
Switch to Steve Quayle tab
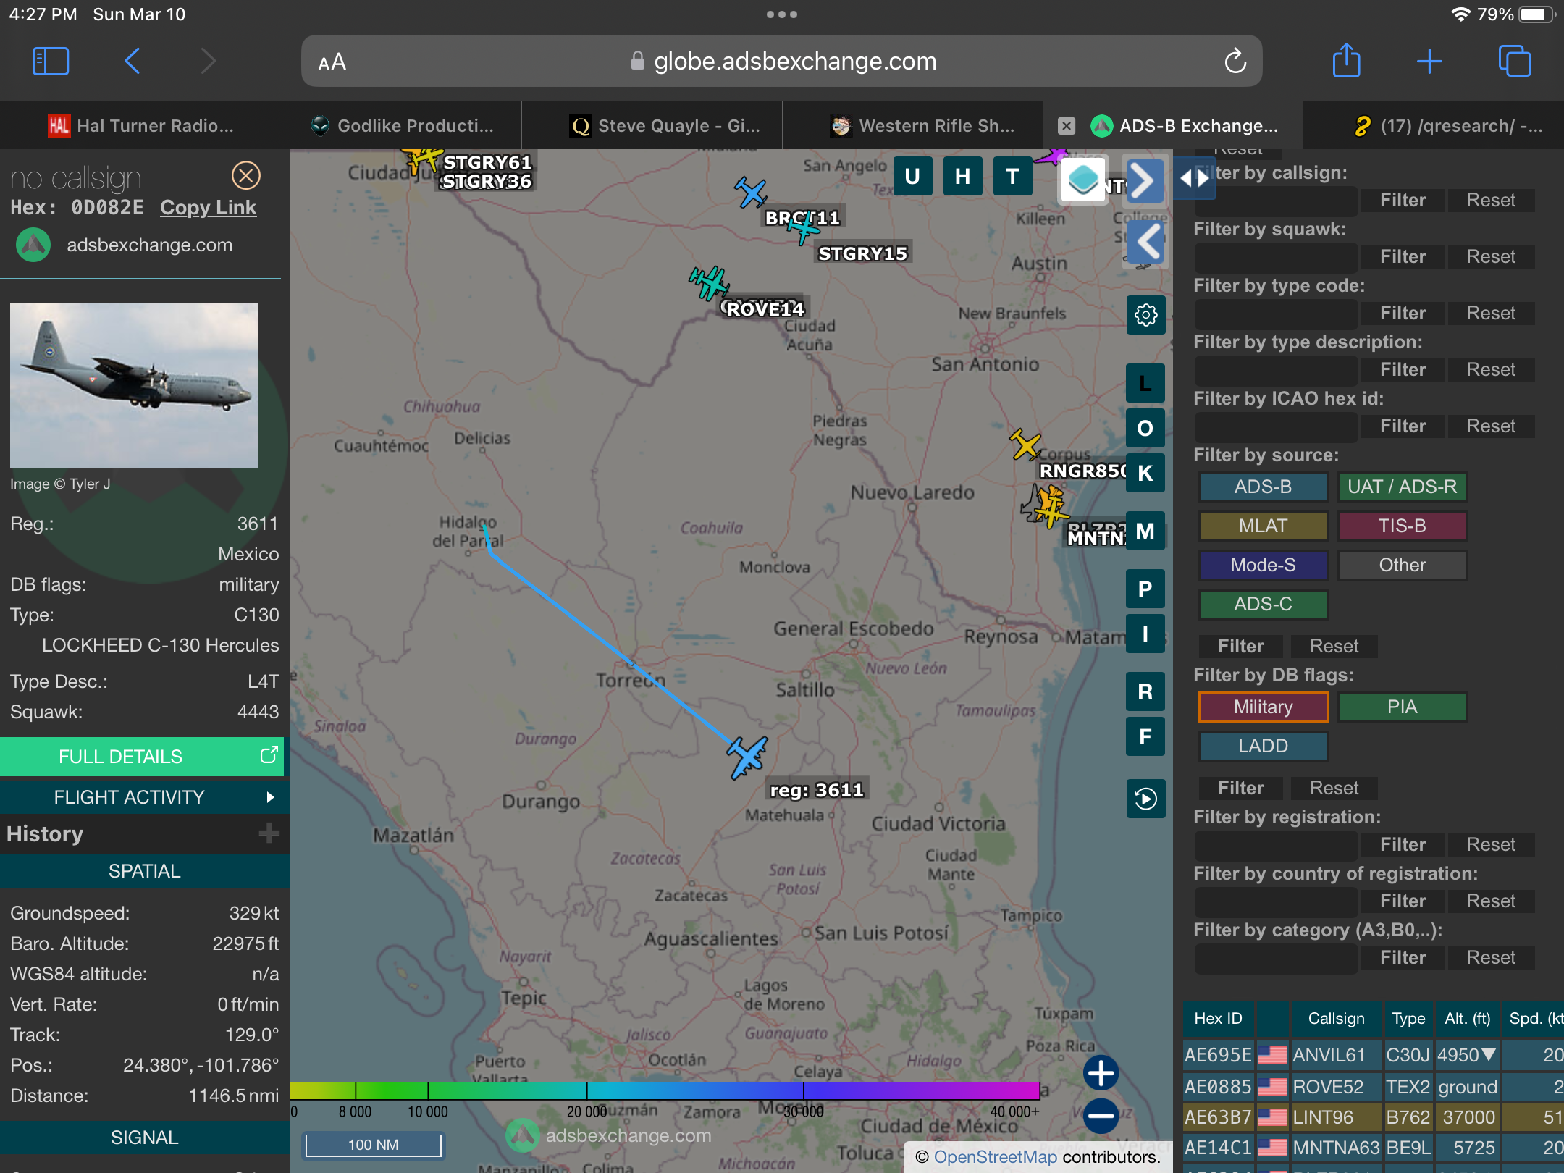coord(652,126)
